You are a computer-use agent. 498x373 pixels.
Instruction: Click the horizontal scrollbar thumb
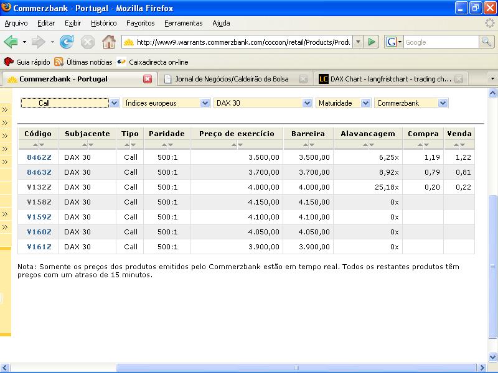(x=296, y=368)
